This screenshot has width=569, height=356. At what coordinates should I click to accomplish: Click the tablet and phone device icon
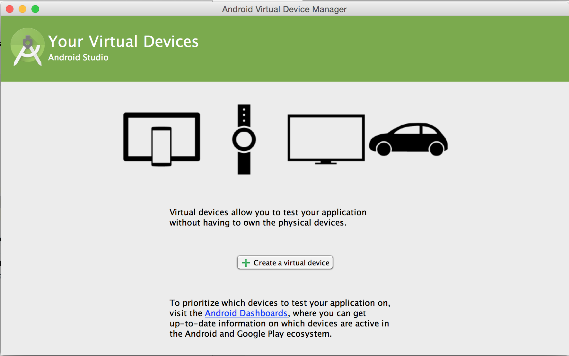tap(162, 139)
